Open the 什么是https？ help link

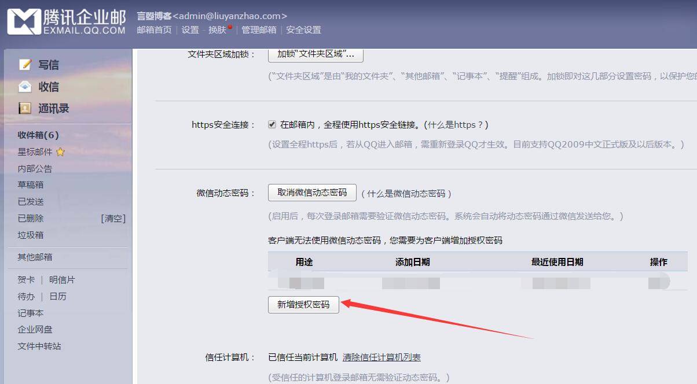pyautogui.click(x=456, y=124)
